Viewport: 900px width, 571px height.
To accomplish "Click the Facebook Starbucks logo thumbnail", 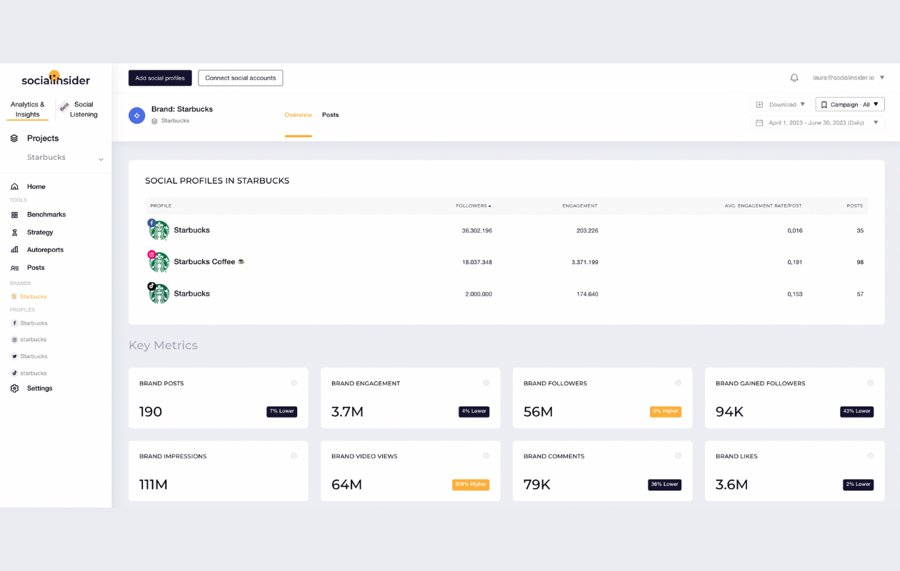I will (159, 230).
